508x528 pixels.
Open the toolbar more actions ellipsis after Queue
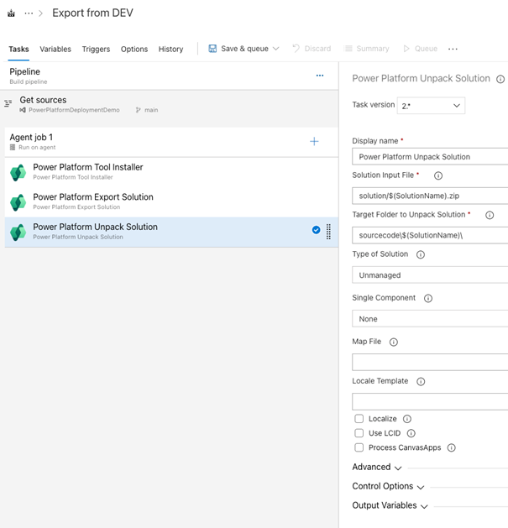(453, 50)
